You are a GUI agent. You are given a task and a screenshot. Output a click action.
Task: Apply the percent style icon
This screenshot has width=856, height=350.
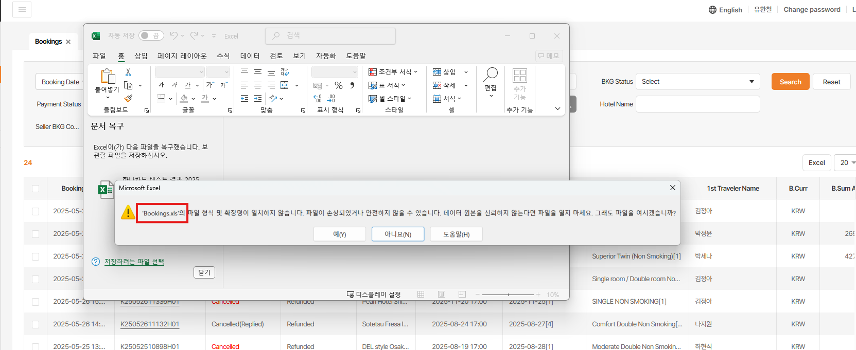[338, 85]
